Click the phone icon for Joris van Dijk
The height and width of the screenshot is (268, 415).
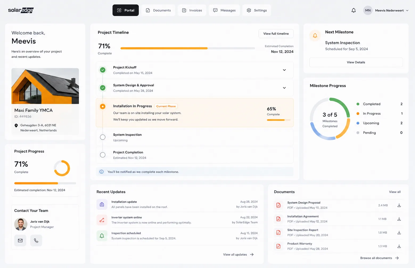36,240
